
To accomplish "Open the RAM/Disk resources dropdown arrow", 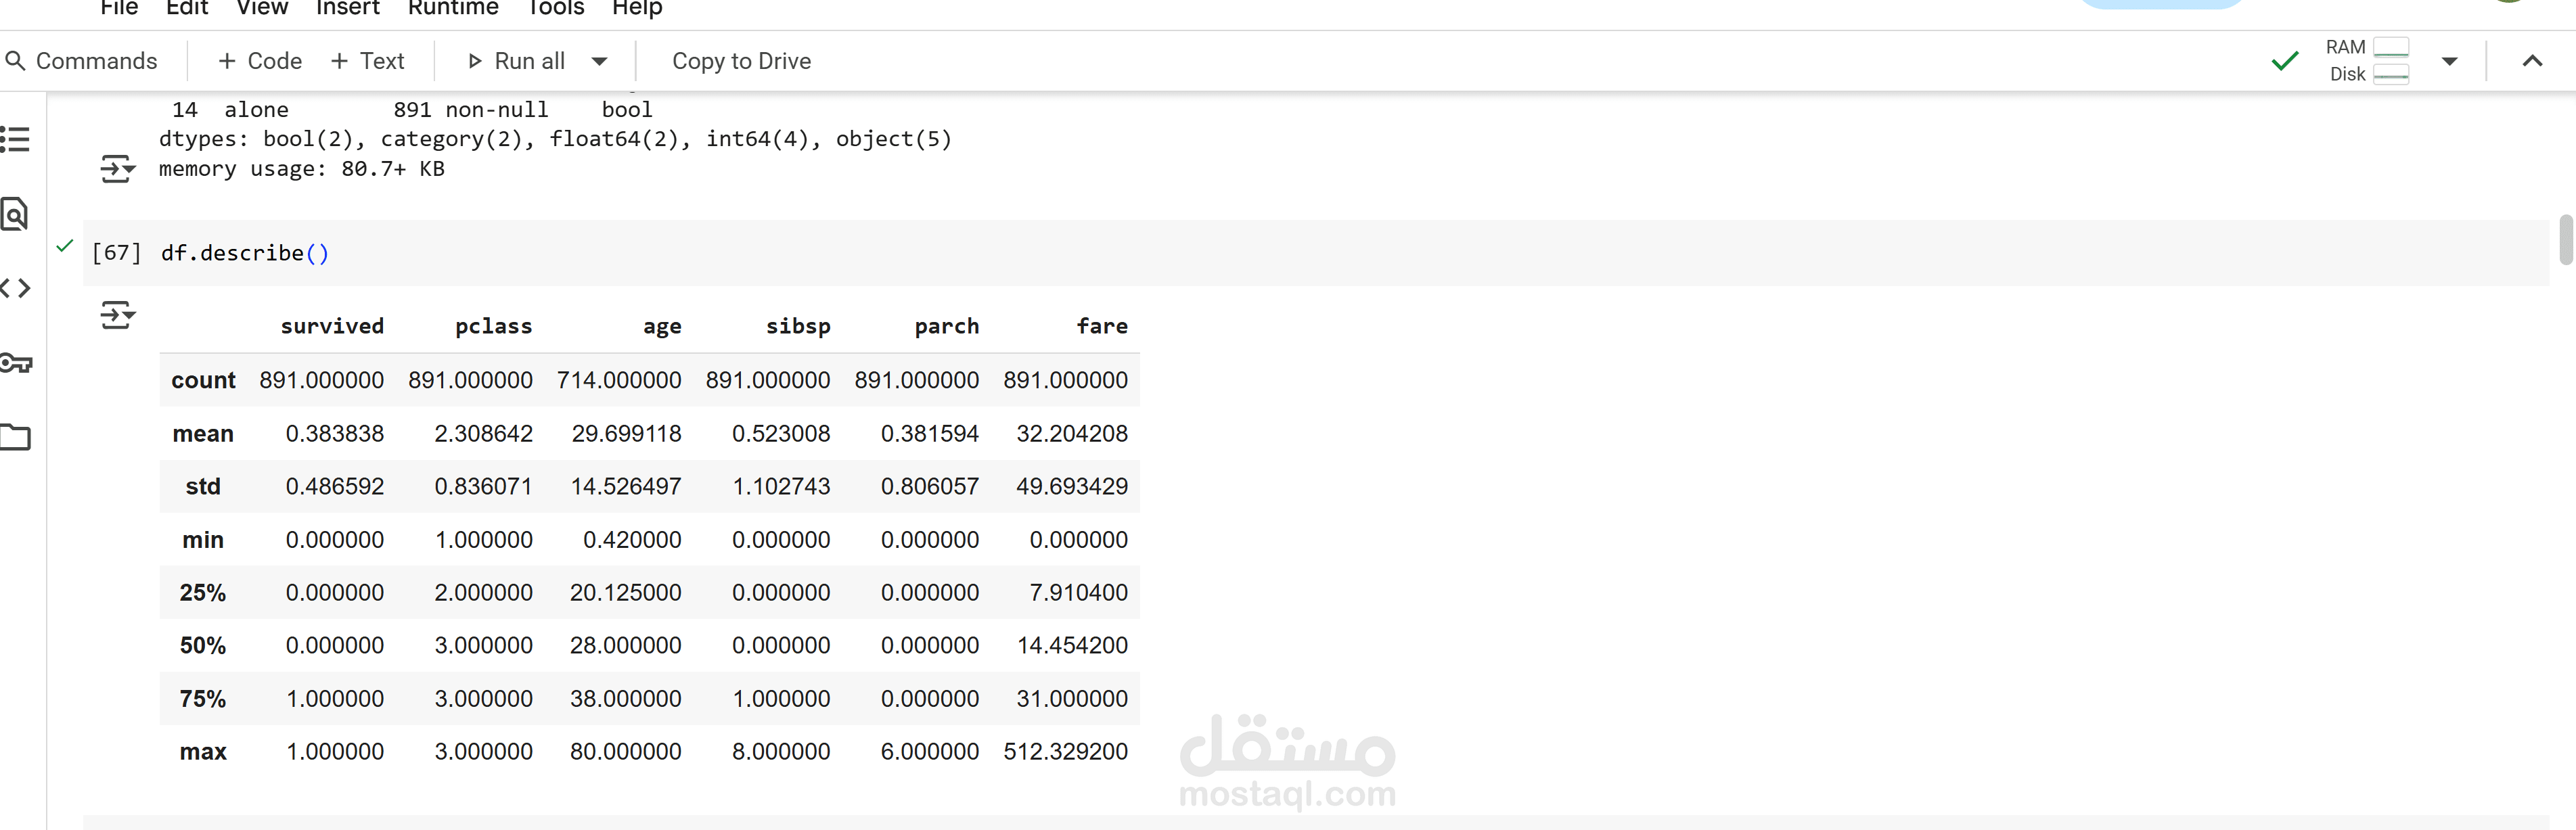I will [2449, 61].
